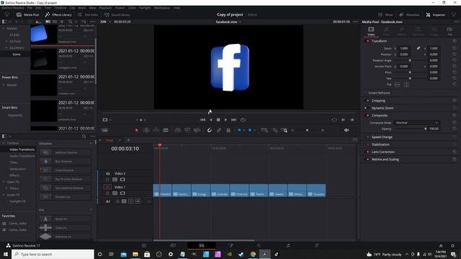This screenshot has width=461, height=259.
Task: Open the File menu
Action: click(x=30, y=8)
